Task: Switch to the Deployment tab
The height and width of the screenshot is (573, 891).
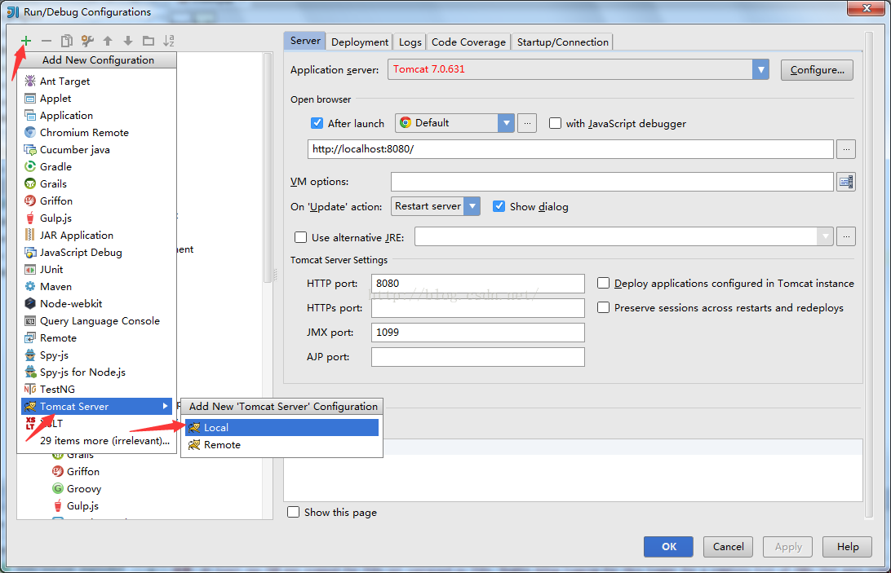Action: tap(360, 42)
